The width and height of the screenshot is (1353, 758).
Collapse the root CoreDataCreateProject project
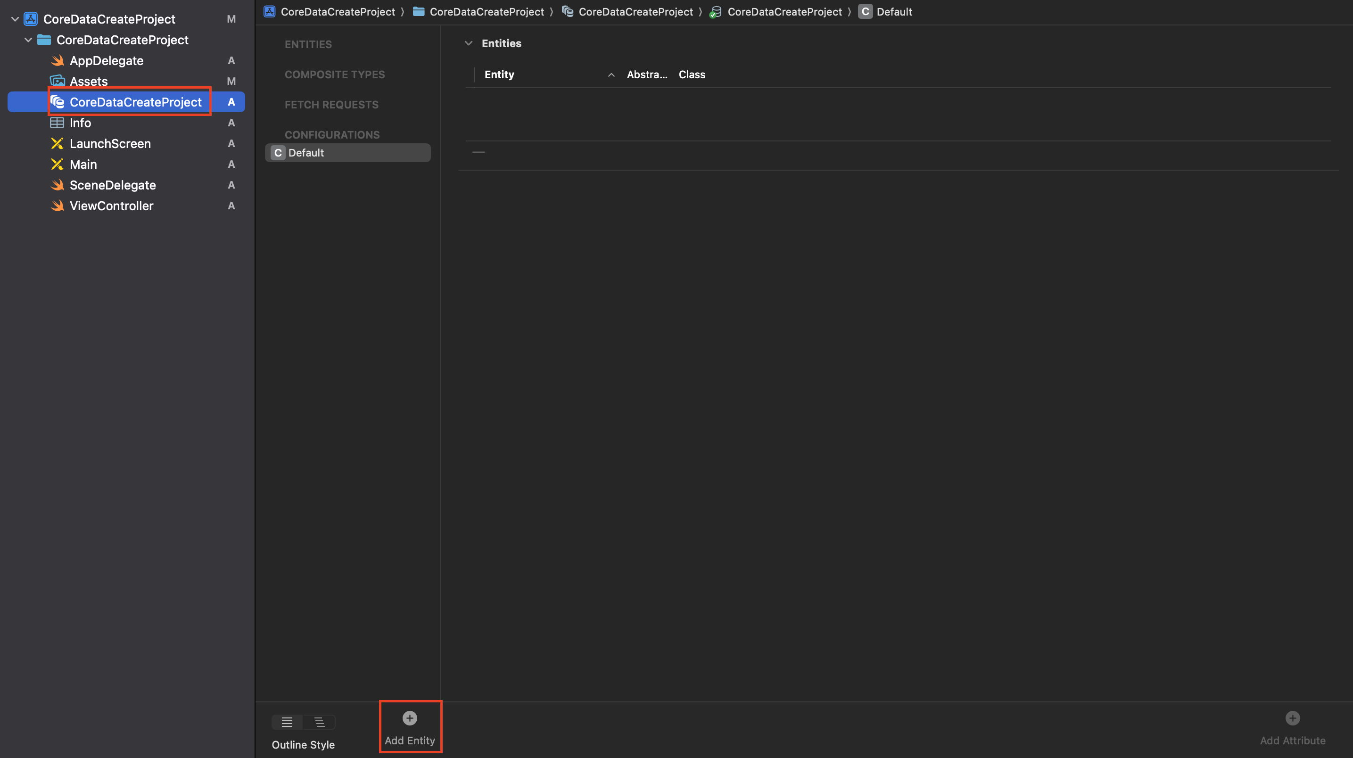coord(15,19)
